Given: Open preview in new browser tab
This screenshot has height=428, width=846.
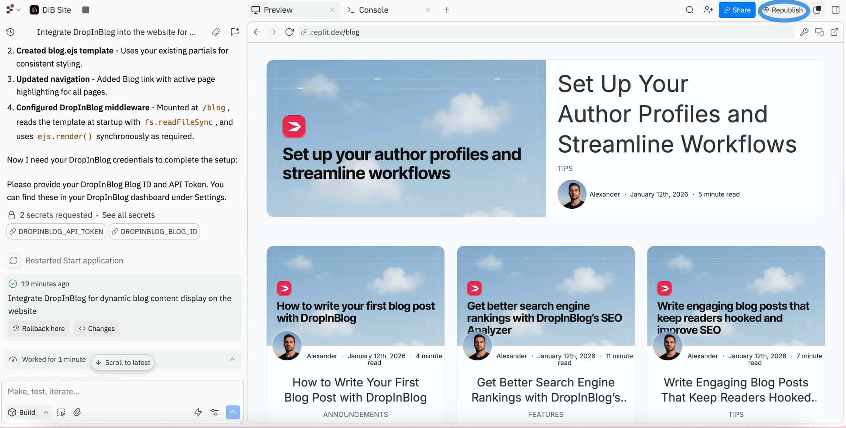Looking at the screenshot, I should point(834,32).
